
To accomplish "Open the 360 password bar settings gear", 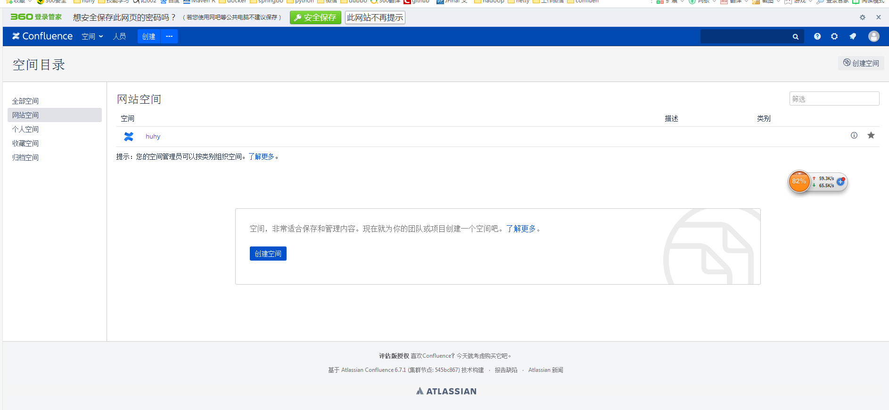I will [x=863, y=17].
